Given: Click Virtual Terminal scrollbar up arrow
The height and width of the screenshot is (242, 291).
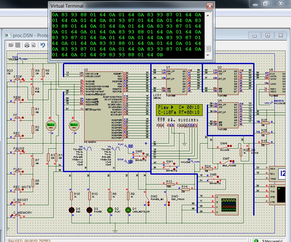Looking at the screenshot, I should (x=208, y=15).
